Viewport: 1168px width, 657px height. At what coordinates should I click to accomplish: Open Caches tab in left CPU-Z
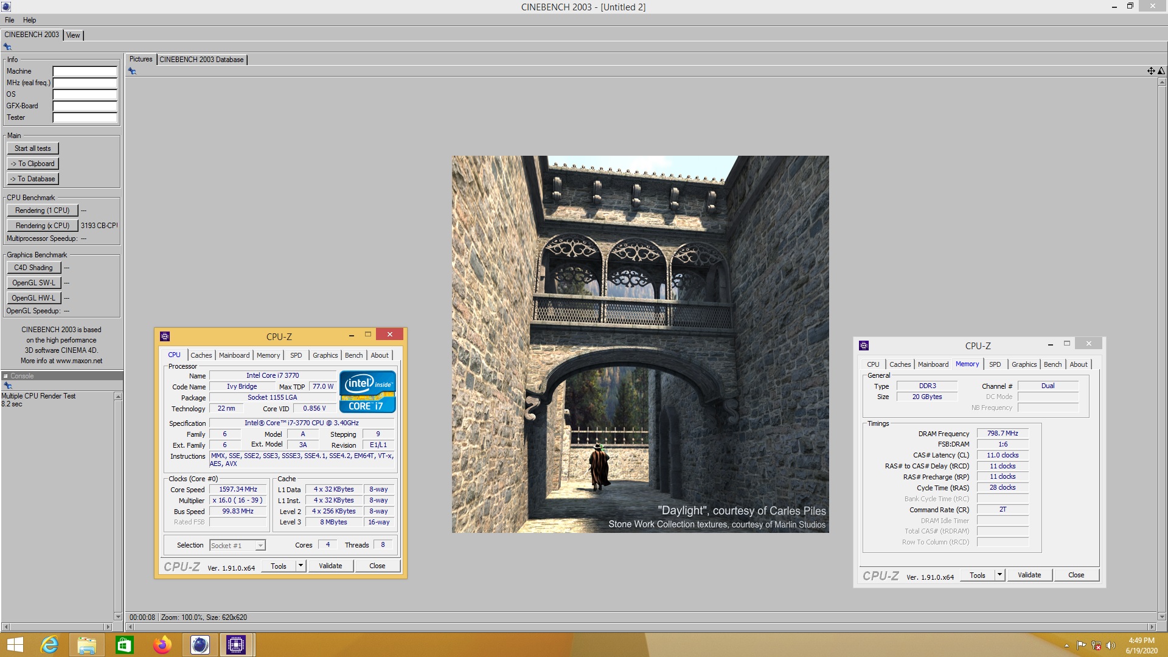[x=201, y=355]
